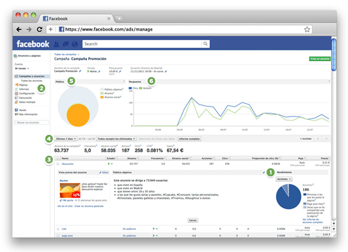Edit Estado Activa with pencil icon
The image size is (348, 252).
coord(99,72)
